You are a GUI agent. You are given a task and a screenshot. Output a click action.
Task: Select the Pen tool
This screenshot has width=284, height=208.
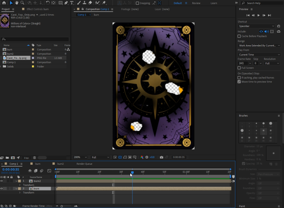click(x=66, y=3)
